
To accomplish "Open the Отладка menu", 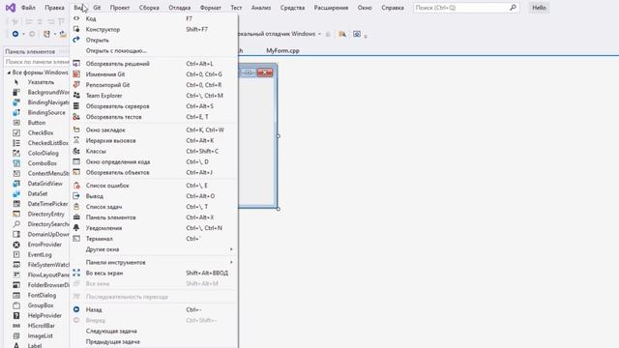I will tap(179, 8).
